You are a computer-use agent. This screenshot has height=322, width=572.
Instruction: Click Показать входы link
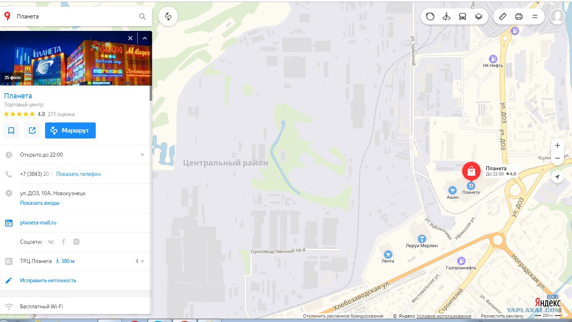pyautogui.click(x=40, y=203)
